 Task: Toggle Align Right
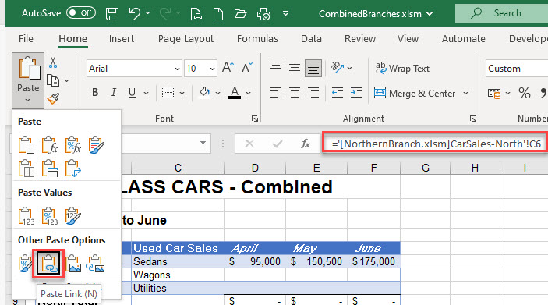(x=313, y=93)
